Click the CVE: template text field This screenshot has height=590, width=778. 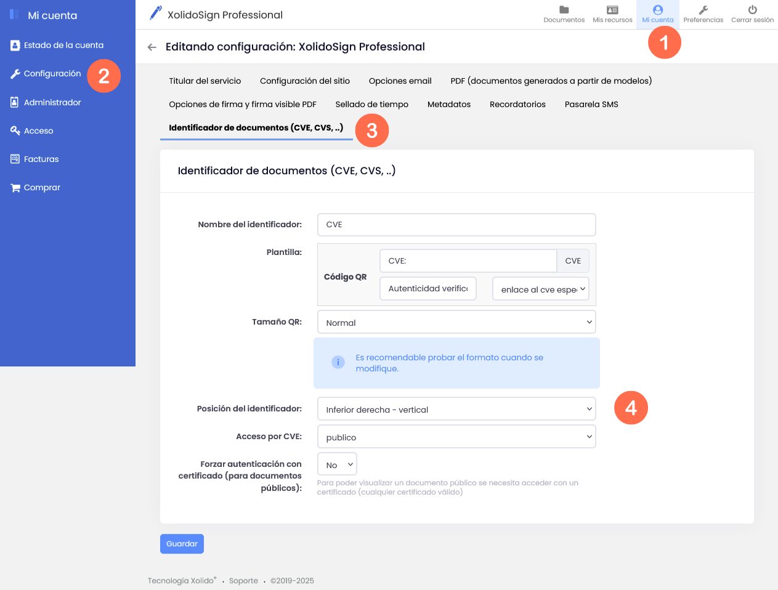(x=468, y=261)
